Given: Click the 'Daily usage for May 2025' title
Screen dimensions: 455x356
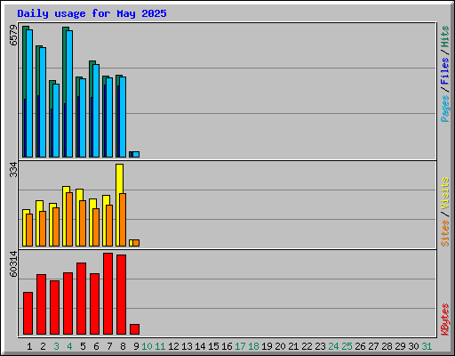Looking at the screenshot, I should tap(92, 13).
